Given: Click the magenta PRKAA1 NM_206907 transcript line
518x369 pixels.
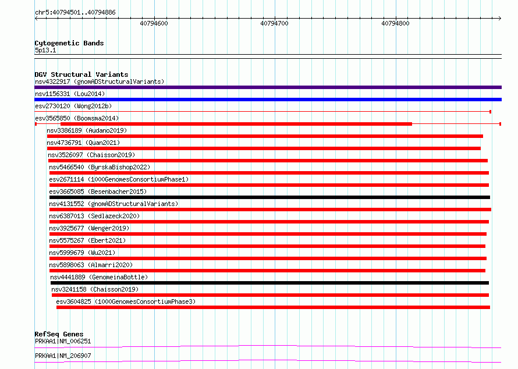Looking at the screenshot, I should click(x=268, y=361).
